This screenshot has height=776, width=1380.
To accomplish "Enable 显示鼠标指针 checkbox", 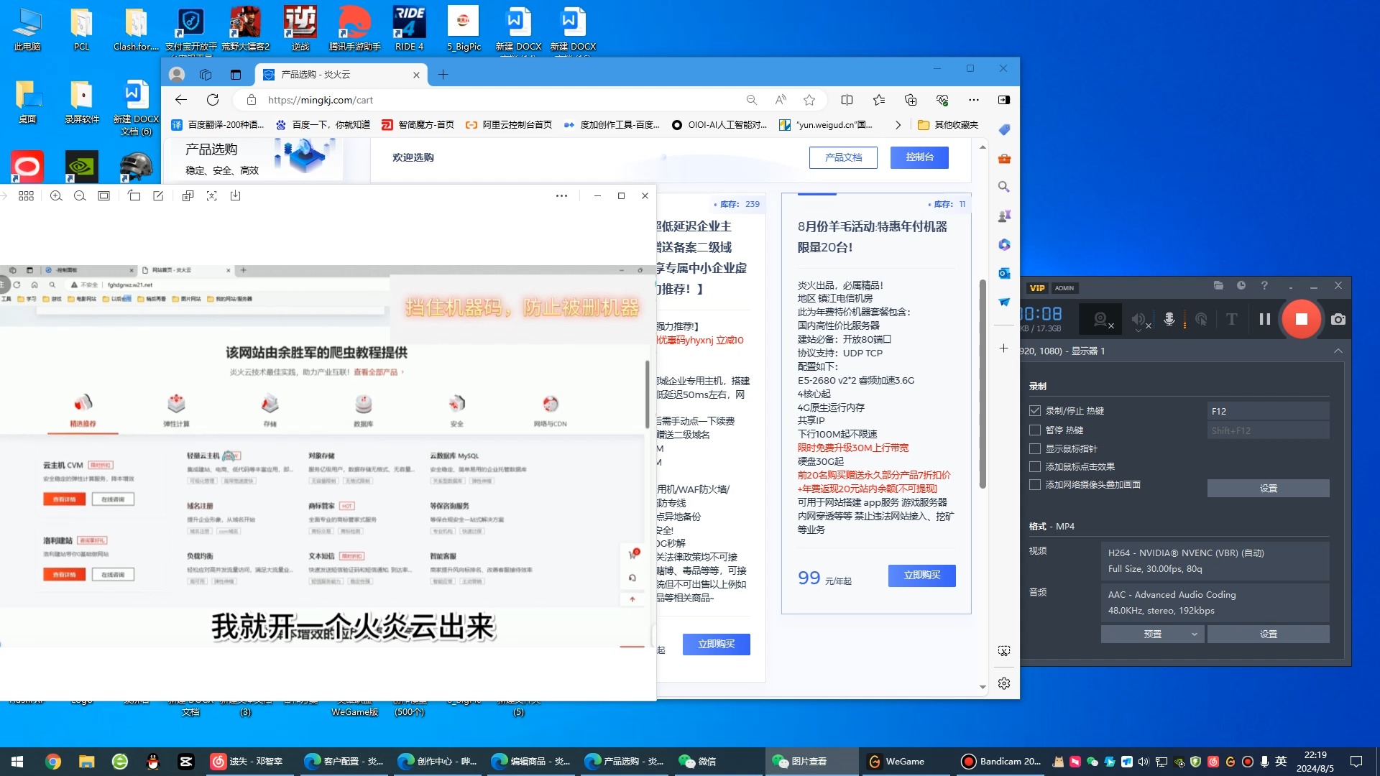I will [x=1035, y=449].
